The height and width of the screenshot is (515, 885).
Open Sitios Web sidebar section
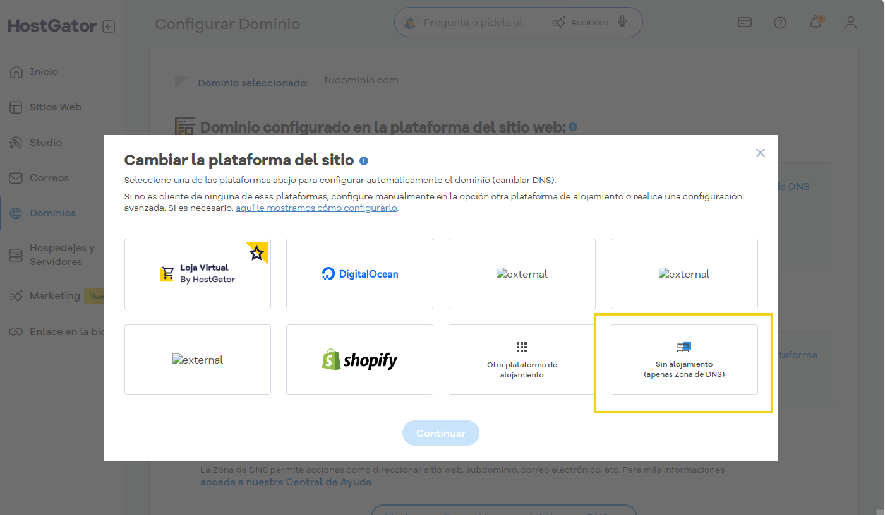click(x=56, y=107)
